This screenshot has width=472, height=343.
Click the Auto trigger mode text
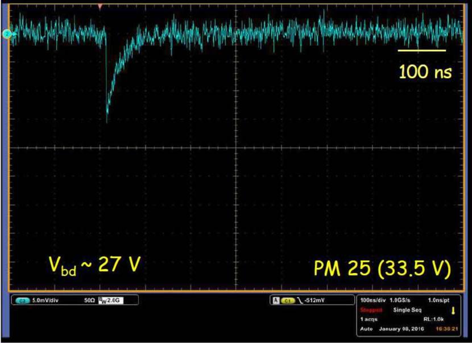366,329
